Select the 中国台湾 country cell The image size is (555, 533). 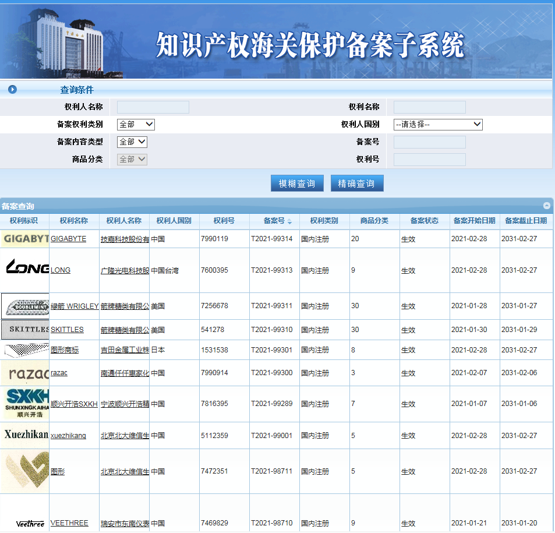(x=165, y=270)
